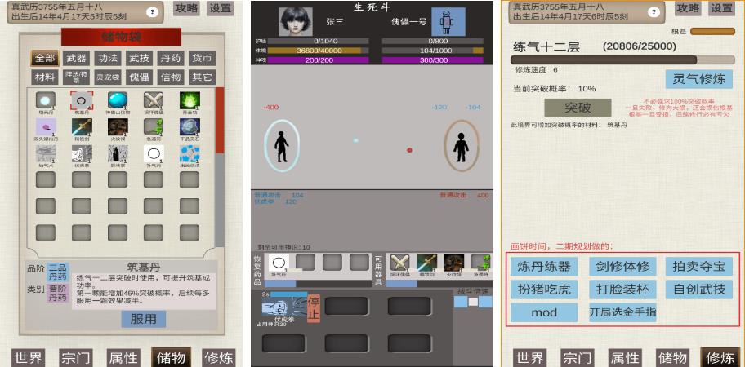Image resolution: width=745 pixels, height=367 pixels.
Task: Click the 灵气修炼 cultivation button
Action: (x=698, y=79)
